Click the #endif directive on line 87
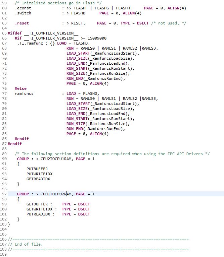The width and height of the screenshot is (224, 257). (x=15, y=144)
